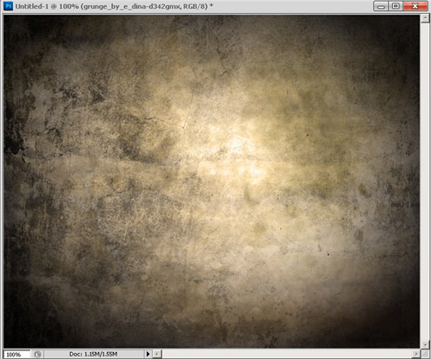Close the Untitled-1 document window
The width and height of the screenshot is (431, 359).
coord(415,6)
